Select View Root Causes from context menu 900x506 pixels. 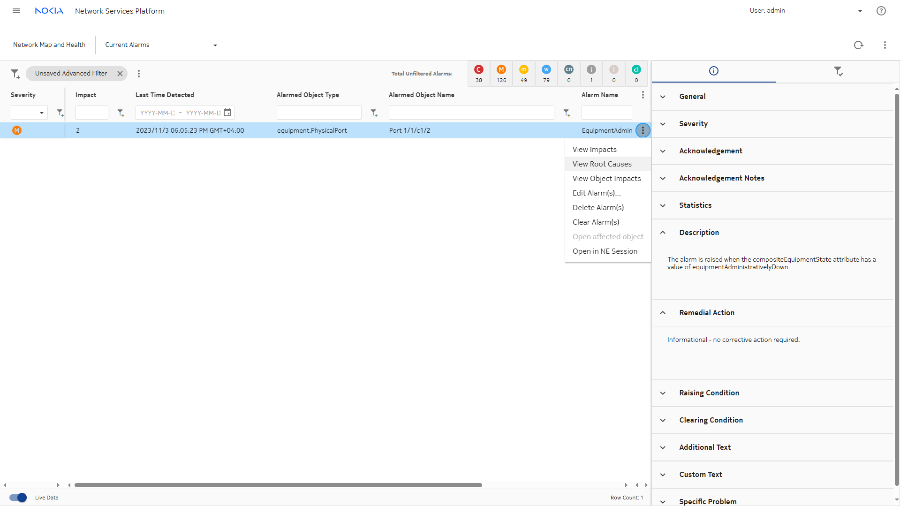point(602,164)
